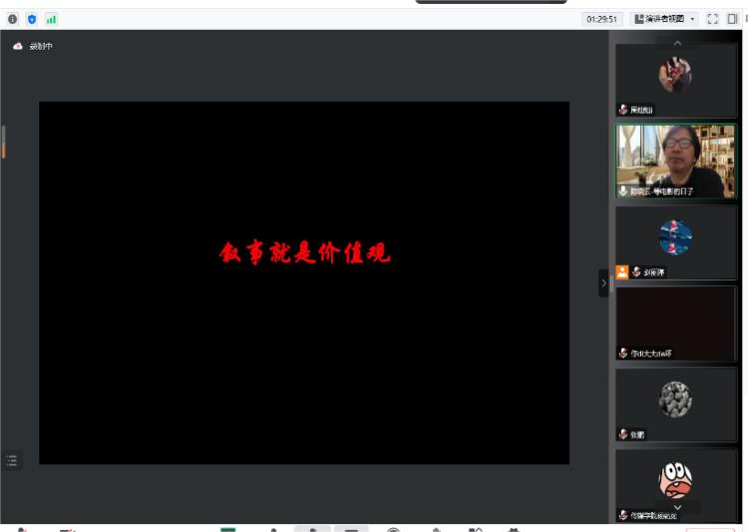
Task: Click the microphone icon on the speaker's video
Action: click(623, 191)
